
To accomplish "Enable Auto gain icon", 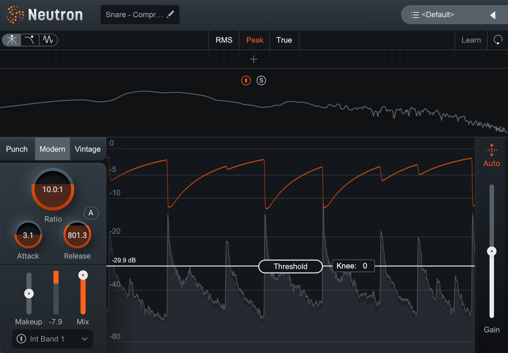I will coord(492,150).
